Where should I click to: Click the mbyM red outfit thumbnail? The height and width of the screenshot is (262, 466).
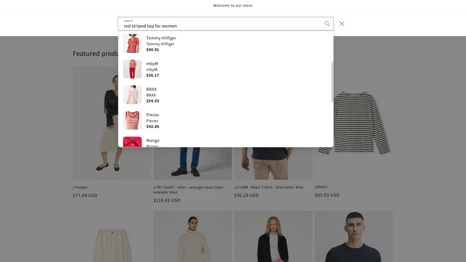(x=132, y=69)
